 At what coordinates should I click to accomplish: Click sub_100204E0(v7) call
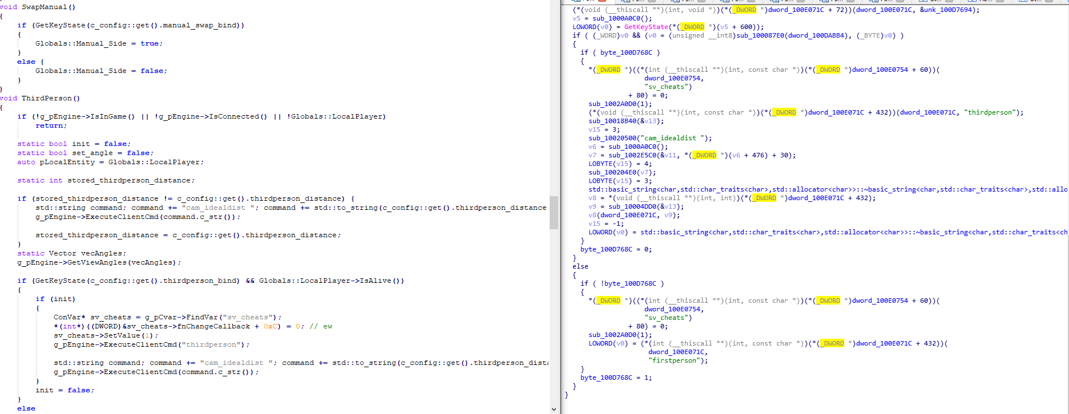coord(622,172)
